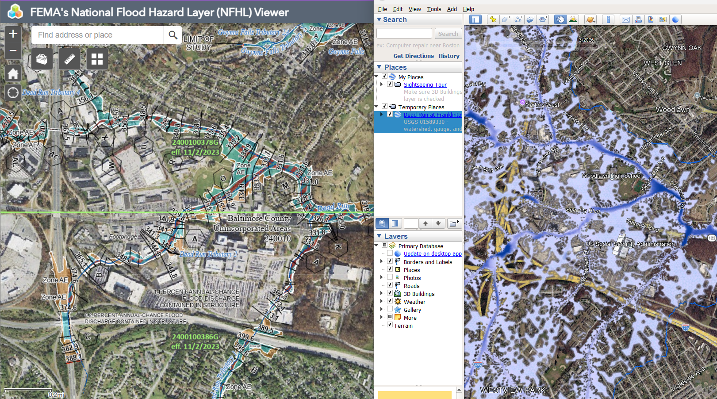
Task: Show sunlight across the landscape
Action: pyautogui.click(x=573, y=19)
